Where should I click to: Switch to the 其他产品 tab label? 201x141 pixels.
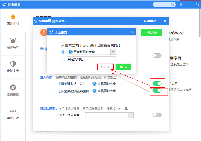(x=13, y=118)
